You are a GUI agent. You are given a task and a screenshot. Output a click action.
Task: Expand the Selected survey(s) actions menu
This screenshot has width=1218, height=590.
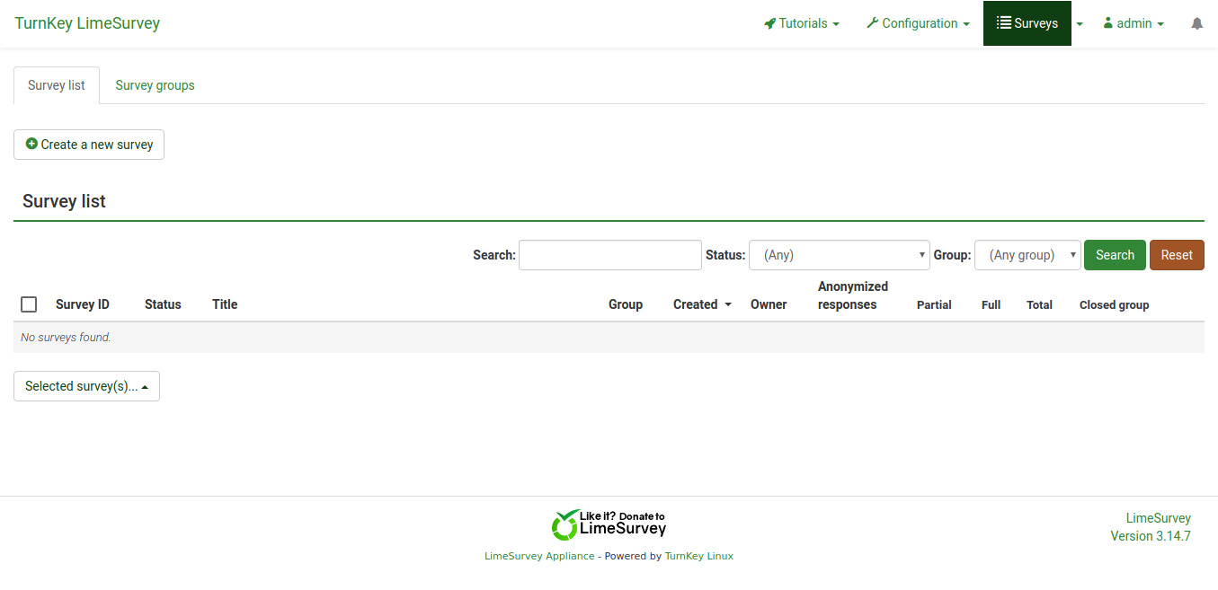coord(86,386)
